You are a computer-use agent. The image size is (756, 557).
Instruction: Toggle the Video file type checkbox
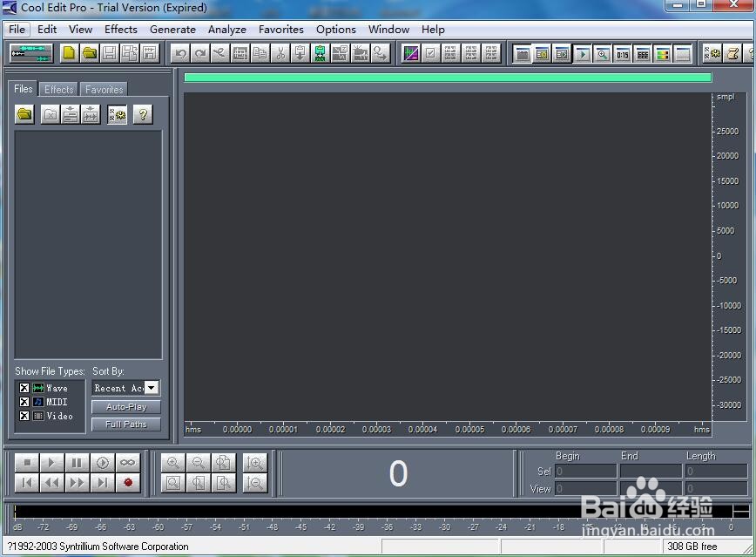tap(24, 416)
